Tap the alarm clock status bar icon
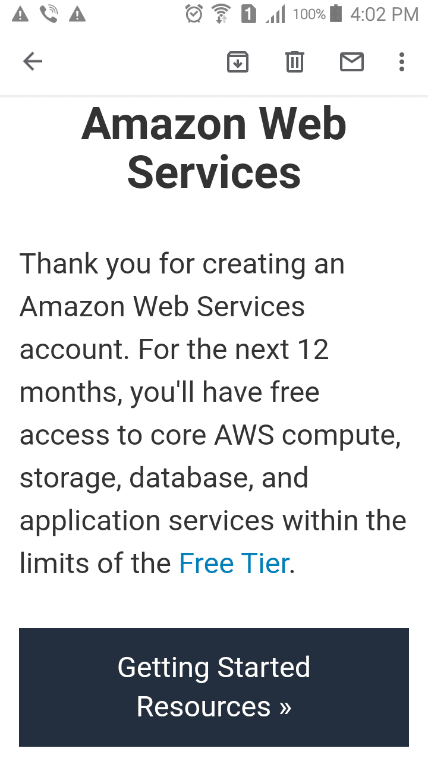 [x=194, y=13]
